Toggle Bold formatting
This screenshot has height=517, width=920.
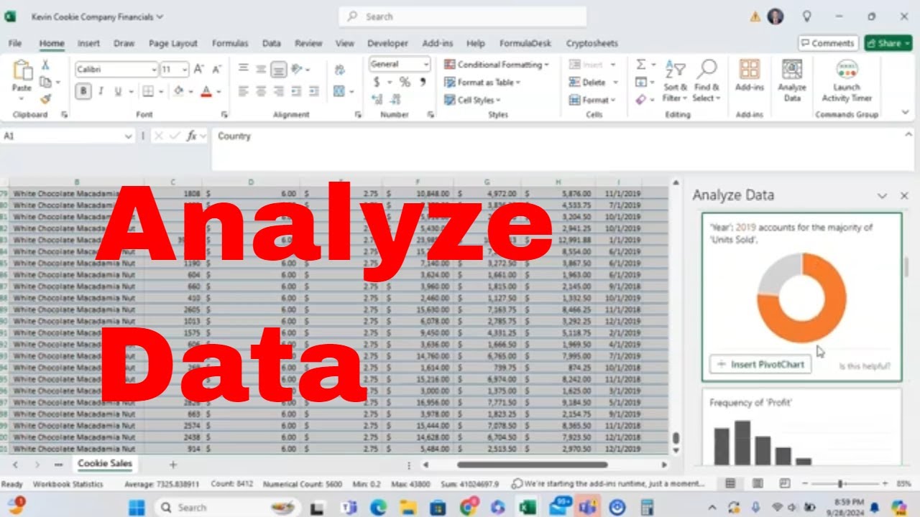click(83, 91)
